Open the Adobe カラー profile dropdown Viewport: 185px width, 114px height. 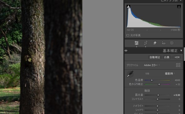[x=152, y=65]
